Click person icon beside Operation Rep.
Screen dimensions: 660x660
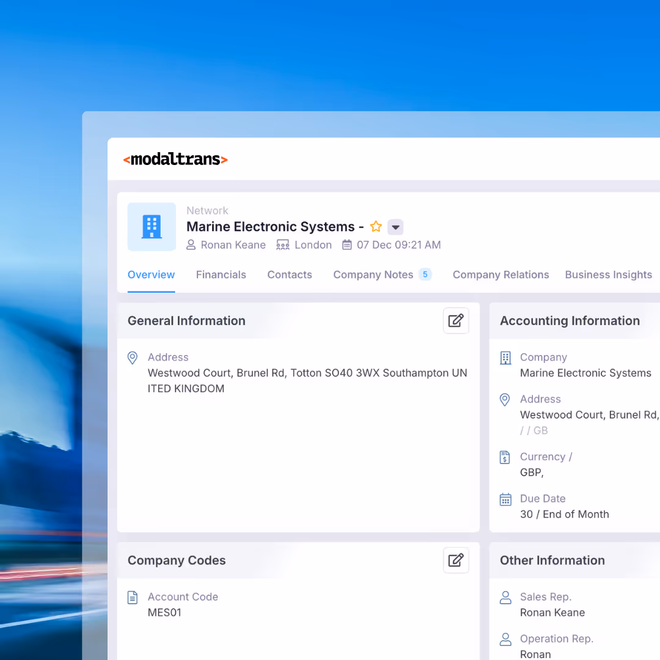[505, 639]
